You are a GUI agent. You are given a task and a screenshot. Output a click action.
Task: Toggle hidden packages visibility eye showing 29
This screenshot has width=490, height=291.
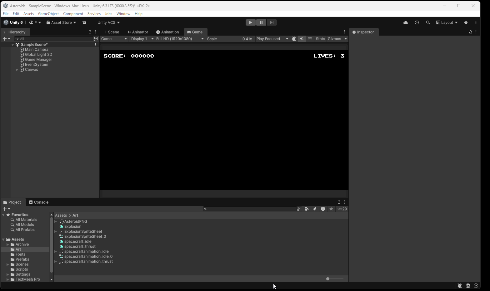point(342,209)
